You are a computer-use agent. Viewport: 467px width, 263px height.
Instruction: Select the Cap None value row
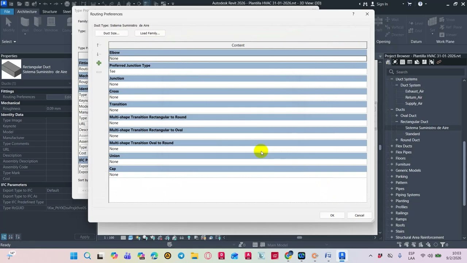pos(238,175)
